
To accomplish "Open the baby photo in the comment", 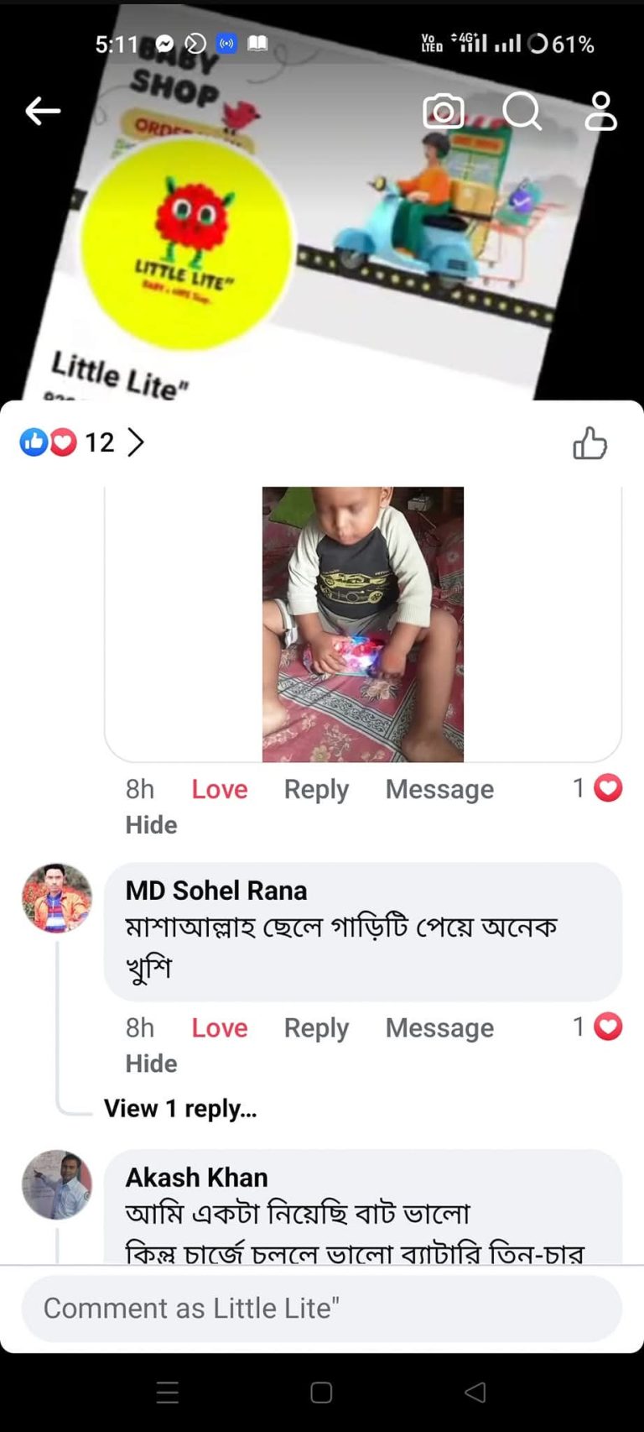I will point(362,625).
